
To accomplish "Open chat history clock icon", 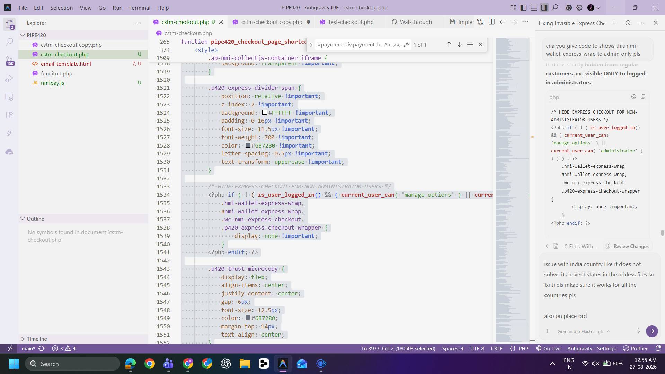I will coord(628,23).
